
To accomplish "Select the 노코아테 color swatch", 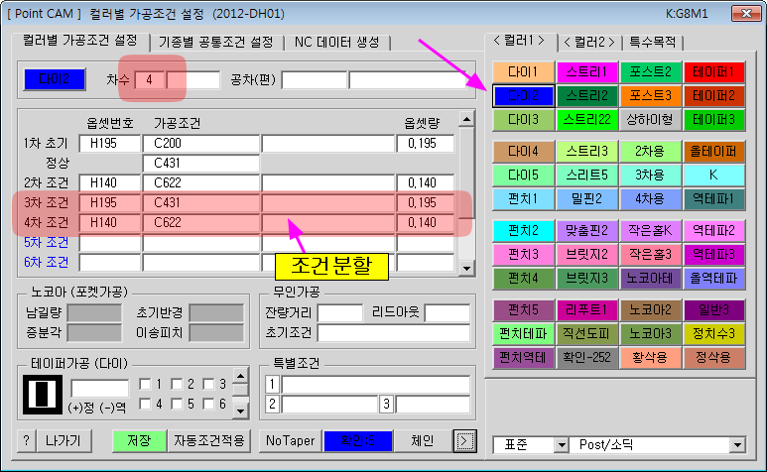I will (650, 279).
